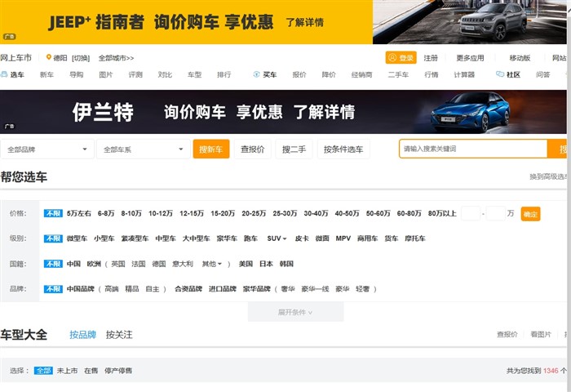
Task: Filter by 皮卡 class
Action: tap(302, 238)
